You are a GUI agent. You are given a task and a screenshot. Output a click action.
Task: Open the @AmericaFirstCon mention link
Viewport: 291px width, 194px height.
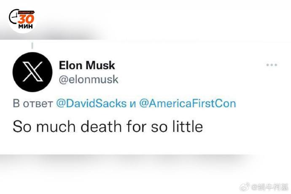187,104
